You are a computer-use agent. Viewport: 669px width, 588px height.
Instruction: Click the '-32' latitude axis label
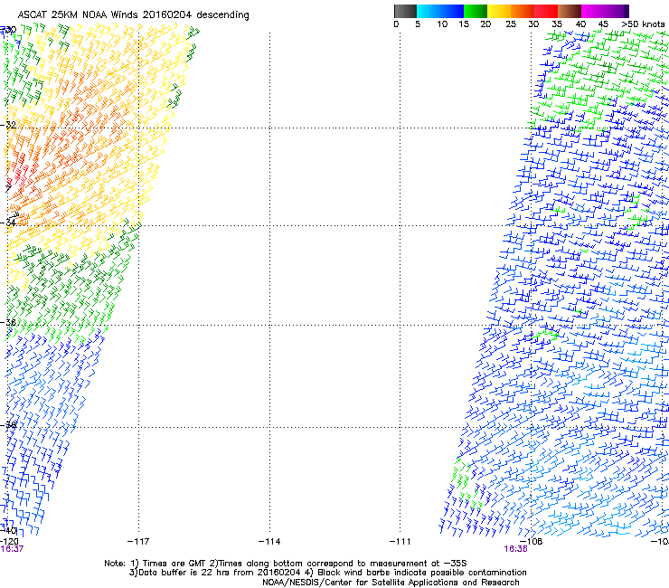click(8, 125)
